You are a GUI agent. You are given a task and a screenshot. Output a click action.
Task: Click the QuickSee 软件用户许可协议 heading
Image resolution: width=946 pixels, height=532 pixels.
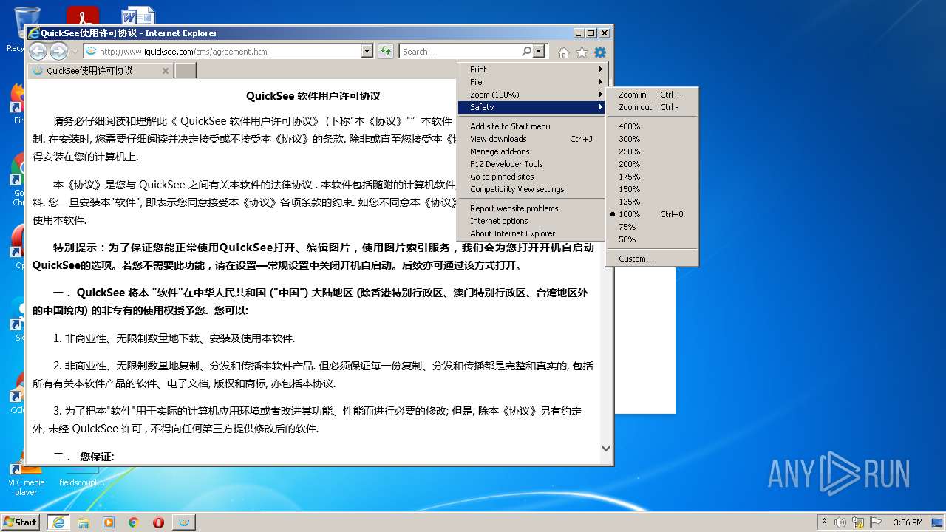tap(313, 96)
